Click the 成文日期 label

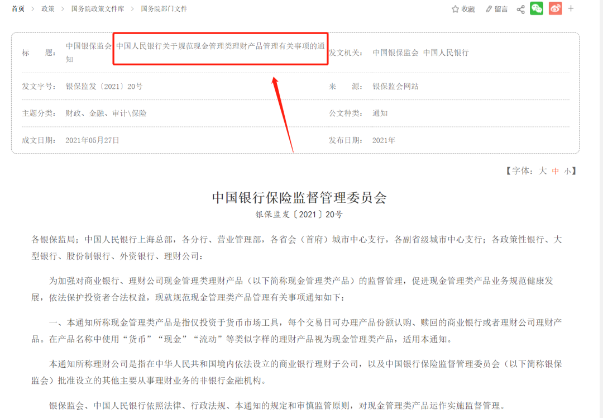point(39,140)
